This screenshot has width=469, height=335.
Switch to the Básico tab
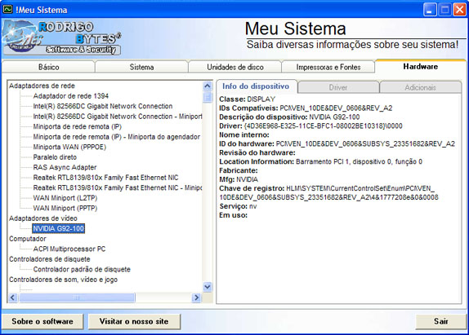(48, 67)
